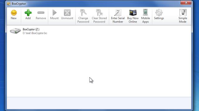This screenshot has height=111, width=199.
Task: Click the BoxCryptor drive's hard disk icon
Action: 15,31
